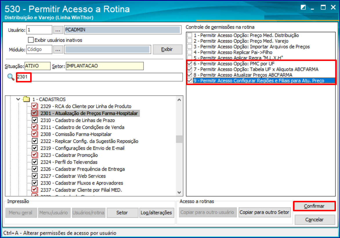This screenshot has height=238, width=340.
Task: Click the PCADMIN user name field
Action: pos(123,30)
